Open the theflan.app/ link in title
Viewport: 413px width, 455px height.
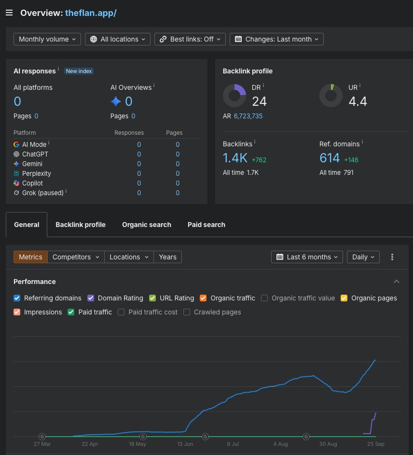(91, 13)
